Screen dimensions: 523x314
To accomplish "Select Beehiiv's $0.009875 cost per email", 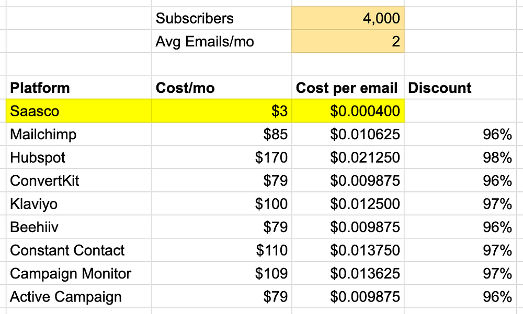I will (x=348, y=227).
